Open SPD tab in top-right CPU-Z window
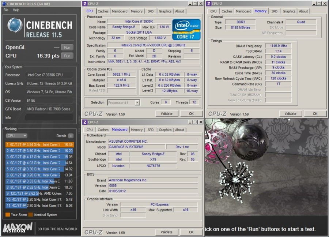The width and height of the screenshot is (329, 237). pyautogui.click(x=274, y=11)
